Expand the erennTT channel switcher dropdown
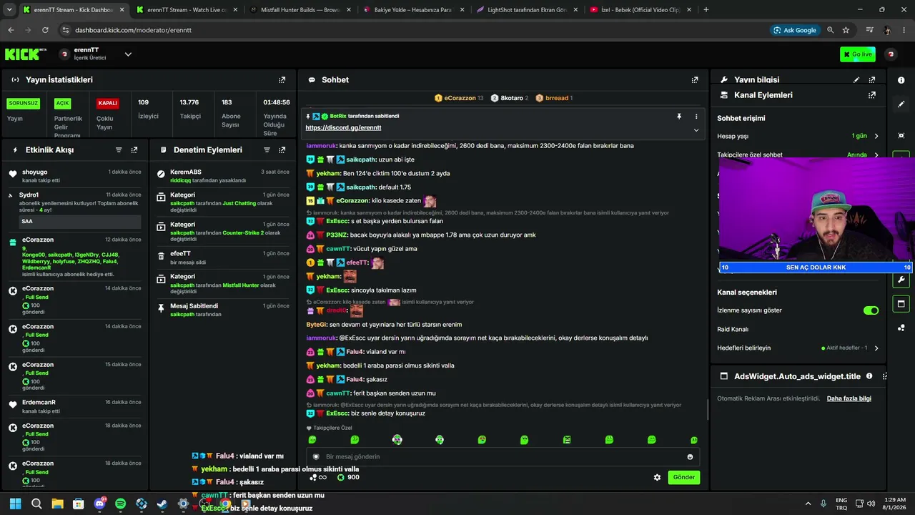Viewport: 915px width, 515px height. pos(128,54)
